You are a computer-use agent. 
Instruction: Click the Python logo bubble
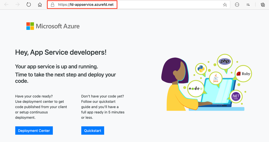pyautogui.click(x=201, y=69)
